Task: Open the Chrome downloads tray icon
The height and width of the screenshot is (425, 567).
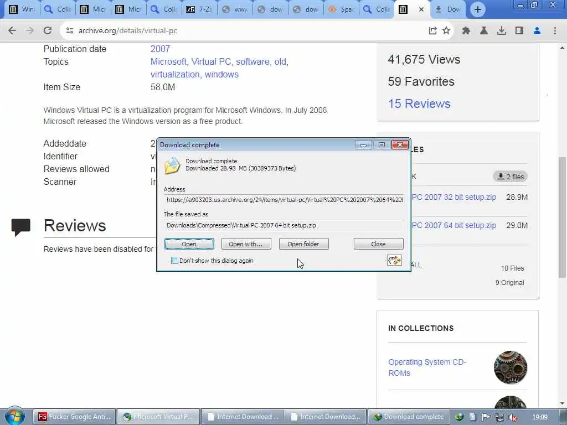Action: pos(502,31)
